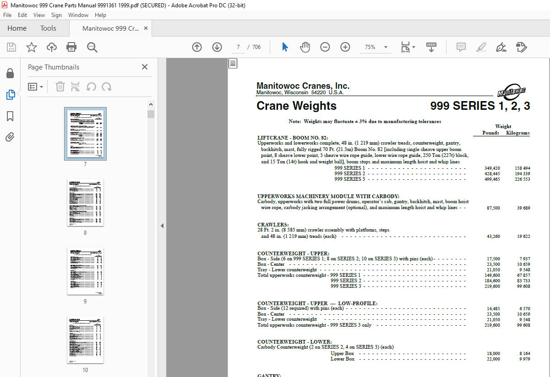The image size is (550, 377).
Task: Click the page options icon at document corner
Action: click(x=233, y=63)
